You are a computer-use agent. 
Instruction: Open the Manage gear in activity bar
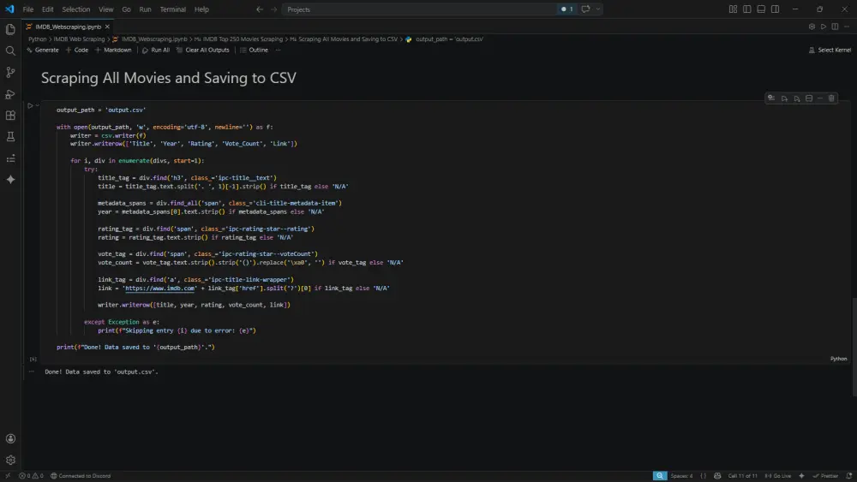tap(10, 460)
